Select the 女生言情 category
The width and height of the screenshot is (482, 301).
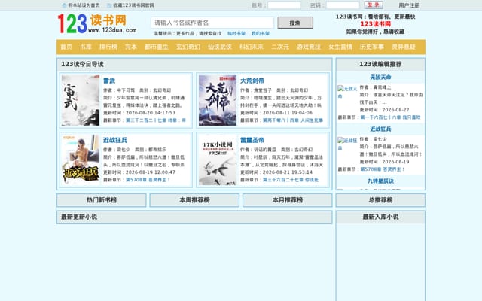[x=340, y=47]
